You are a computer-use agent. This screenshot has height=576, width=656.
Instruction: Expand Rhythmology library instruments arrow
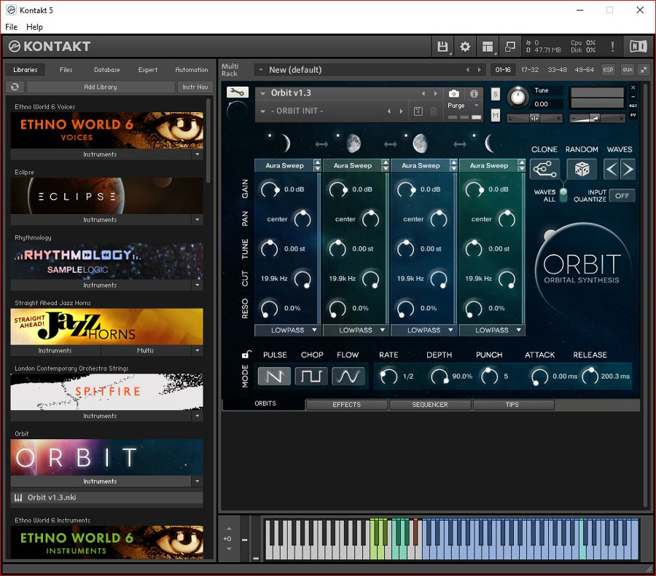coord(197,285)
